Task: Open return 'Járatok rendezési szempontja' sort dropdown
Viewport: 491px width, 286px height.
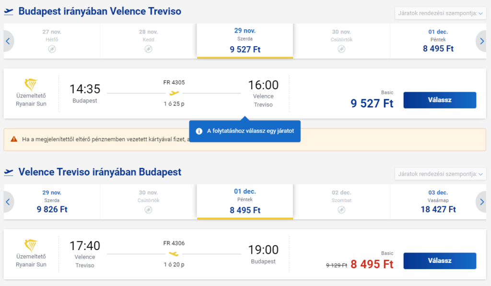Action: coord(440,174)
